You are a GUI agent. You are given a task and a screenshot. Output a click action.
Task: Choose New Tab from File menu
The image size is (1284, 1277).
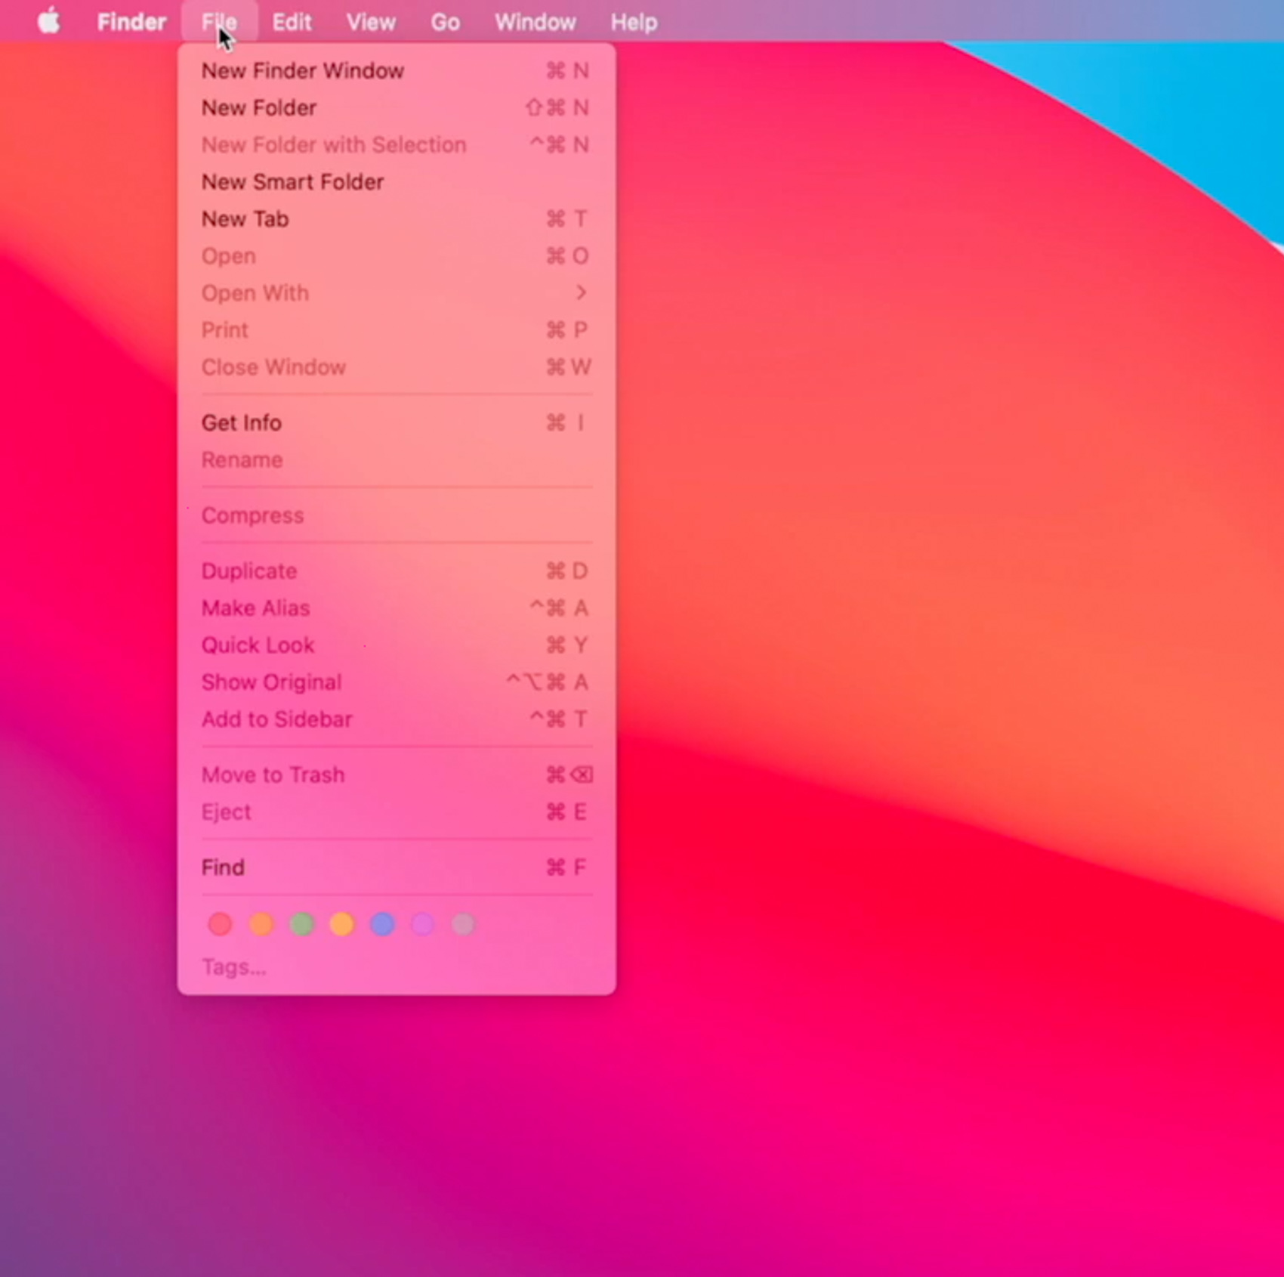pyautogui.click(x=397, y=218)
